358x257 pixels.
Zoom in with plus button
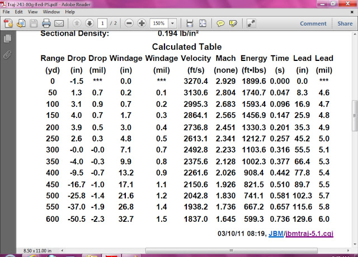click(142, 23)
